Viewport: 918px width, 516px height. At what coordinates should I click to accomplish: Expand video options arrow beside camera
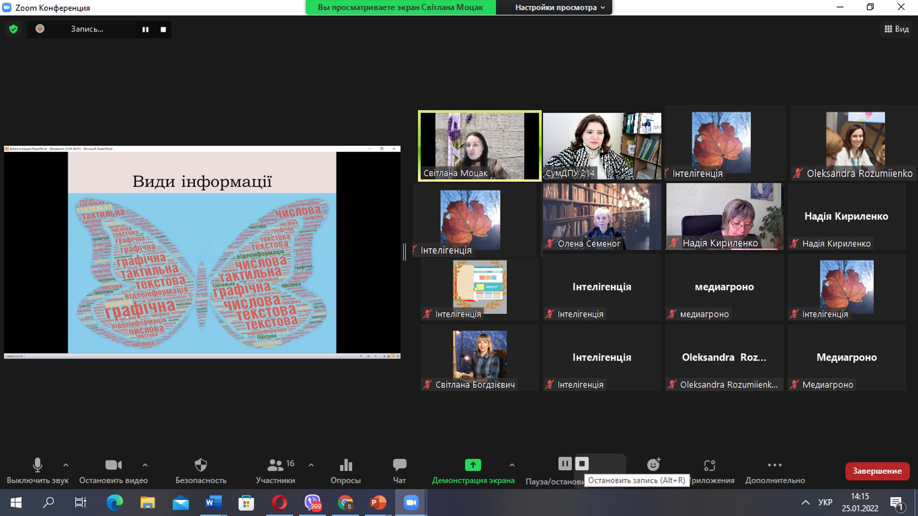[x=145, y=465]
